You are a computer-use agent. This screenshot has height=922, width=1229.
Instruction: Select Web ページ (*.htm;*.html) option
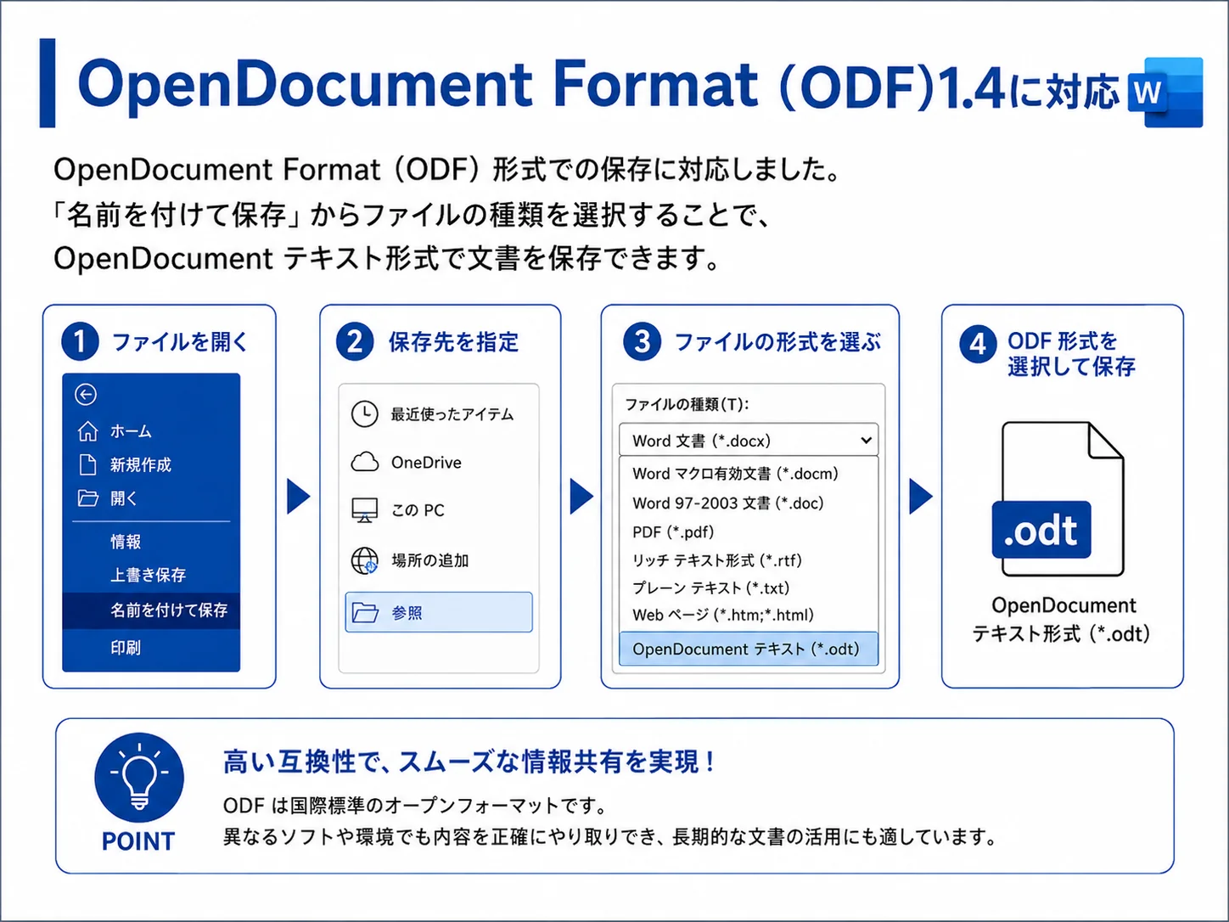point(723,615)
